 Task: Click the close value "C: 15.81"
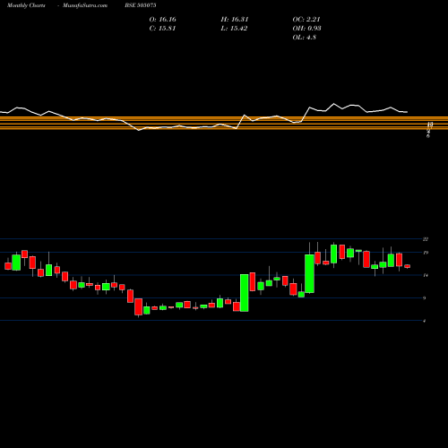(162, 29)
